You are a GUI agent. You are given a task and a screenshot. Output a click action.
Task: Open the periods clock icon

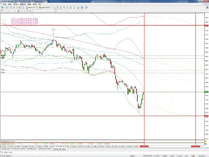tap(82, 8)
